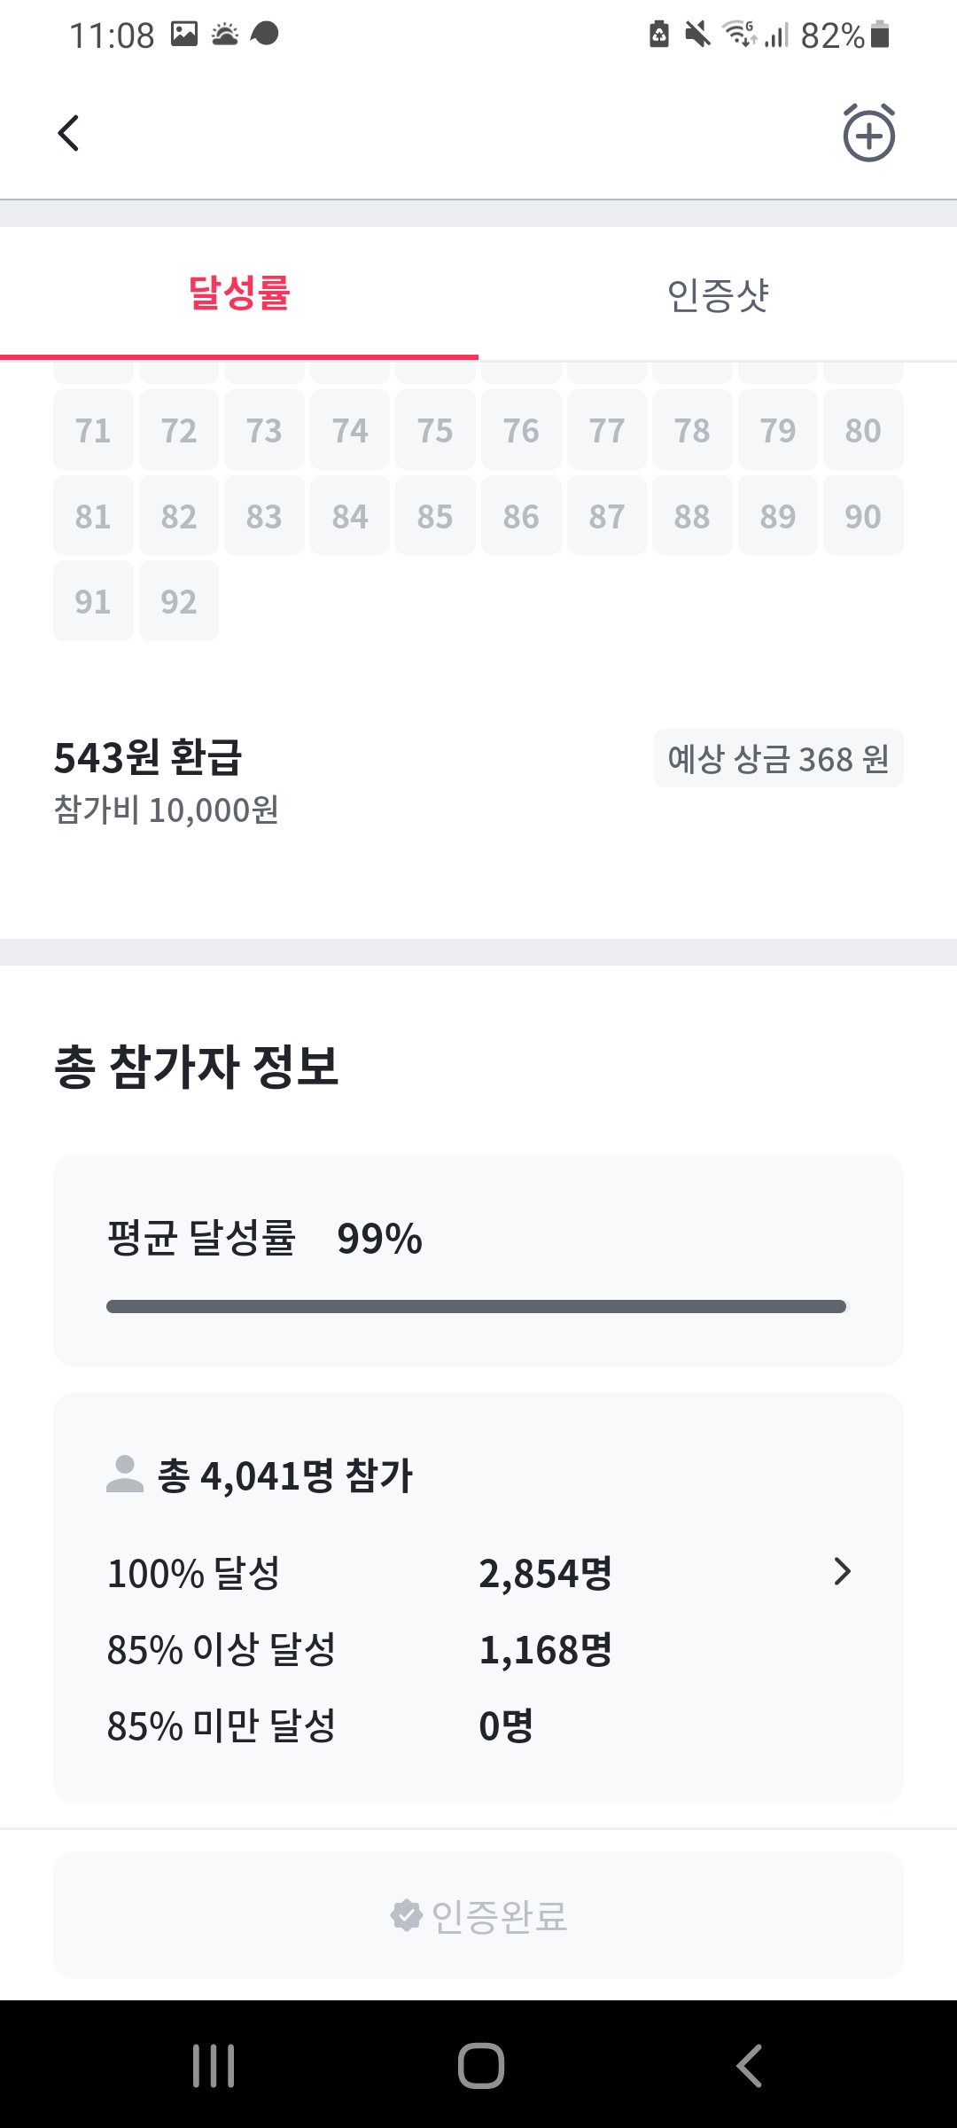Tap the battery status icon
The height and width of the screenshot is (2128, 957).
pos(880,35)
